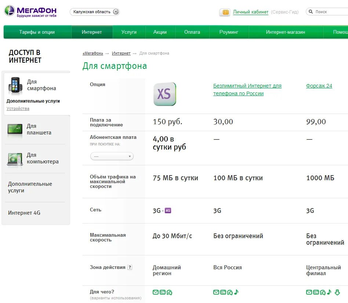Follow the Интернет breadcrumb link
348x303 pixels.
[x=121, y=53]
